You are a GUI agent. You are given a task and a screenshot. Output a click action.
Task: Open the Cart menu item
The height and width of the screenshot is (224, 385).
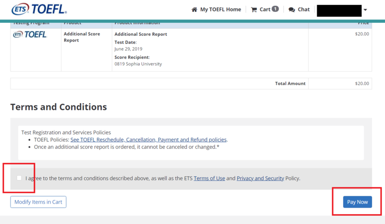[x=264, y=9]
